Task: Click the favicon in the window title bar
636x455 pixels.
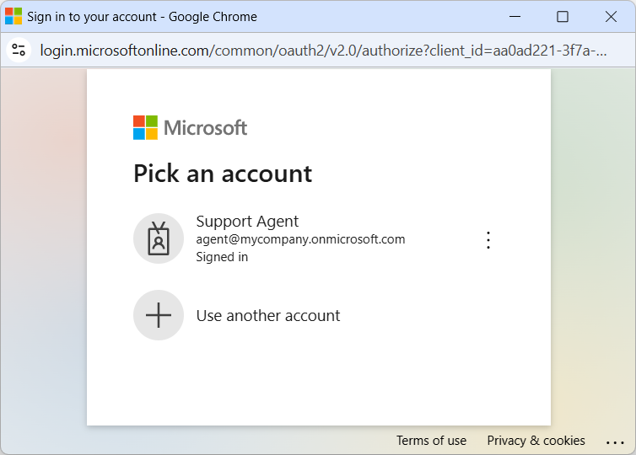Action: coord(13,16)
